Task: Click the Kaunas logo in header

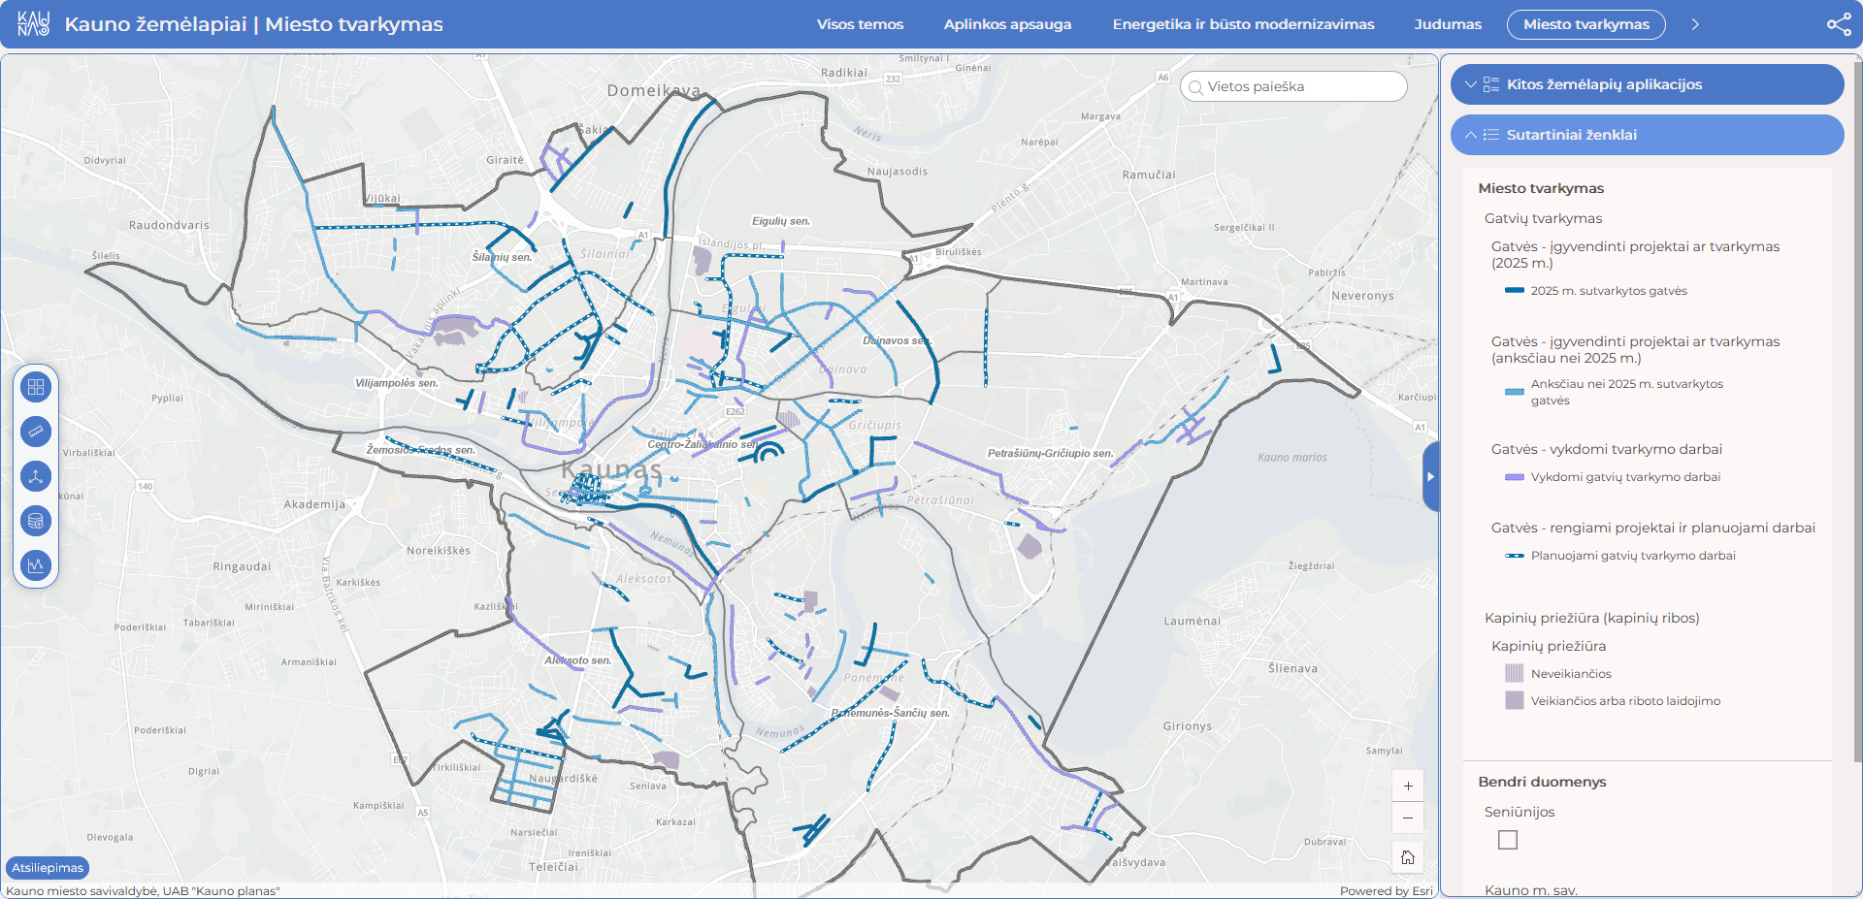Action: [33, 24]
